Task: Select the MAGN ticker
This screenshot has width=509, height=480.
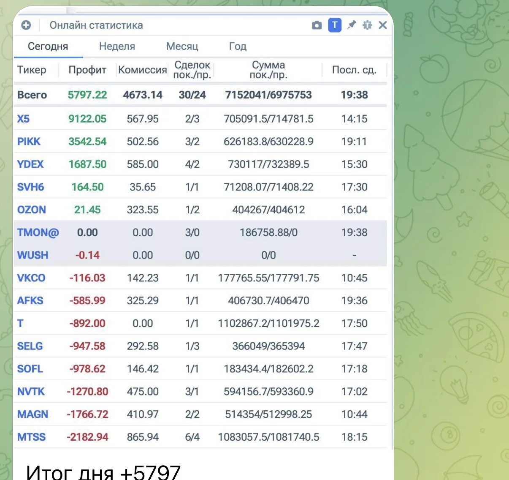Action: click(32, 415)
